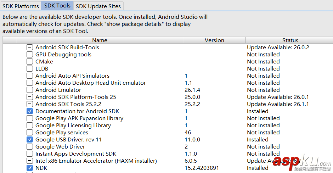Image resolution: width=333 pixels, height=173 pixels.
Task: Sort the list by Name column header
Action: (100, 40)
